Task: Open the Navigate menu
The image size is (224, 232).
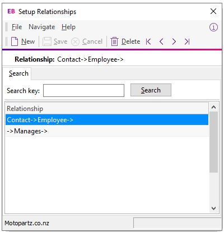Action: point(42,27)
